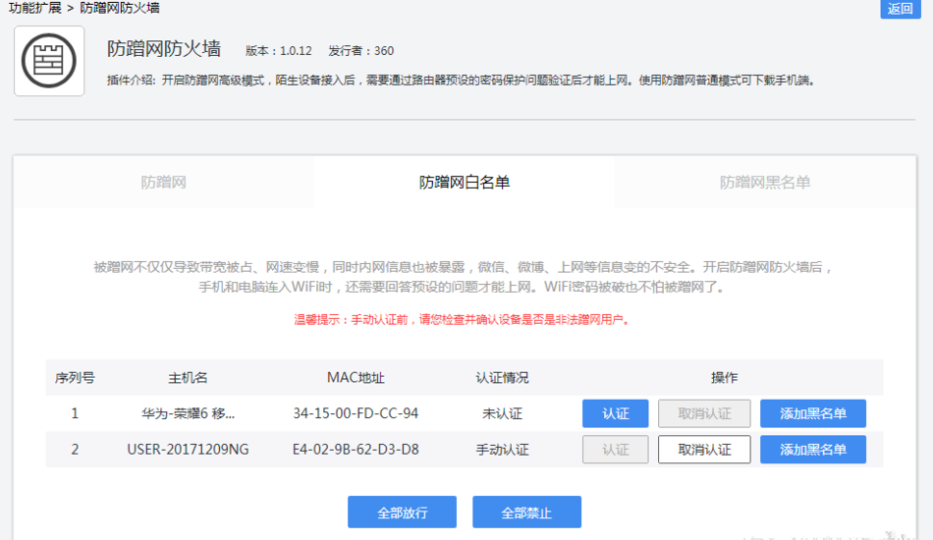Click the 操作 column header
The height and width of the screenshot is (540, 933).
click(x=724, y=378)
